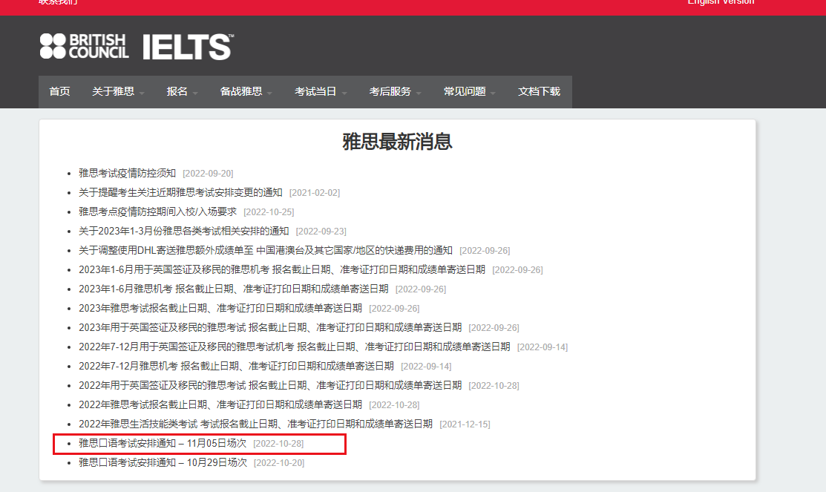The height and width of the screenshot is (492, 826).
Task: Click date [2022-10-25] in news list
Action: pyautogui.click(x=269, y=212)
